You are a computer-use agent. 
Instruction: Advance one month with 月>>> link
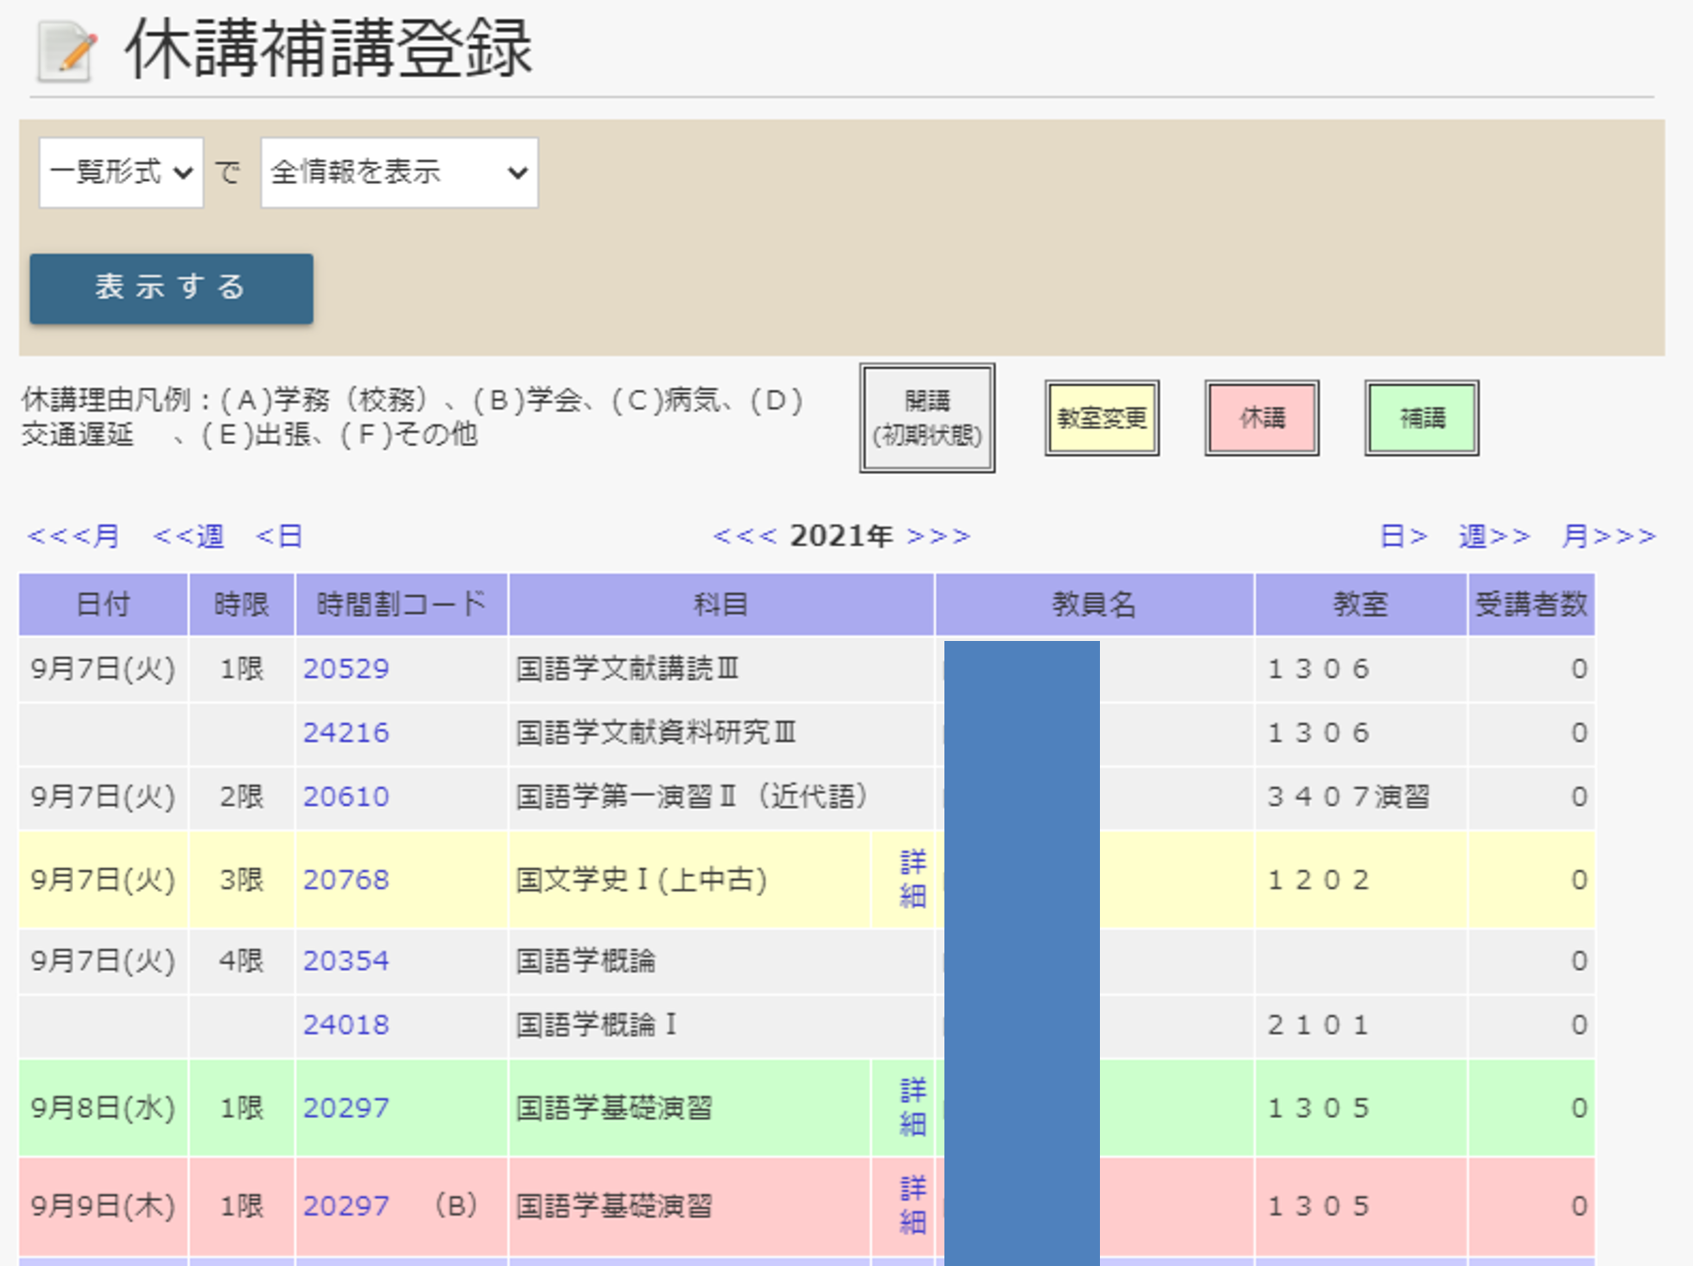click(x=1609, y=536)
